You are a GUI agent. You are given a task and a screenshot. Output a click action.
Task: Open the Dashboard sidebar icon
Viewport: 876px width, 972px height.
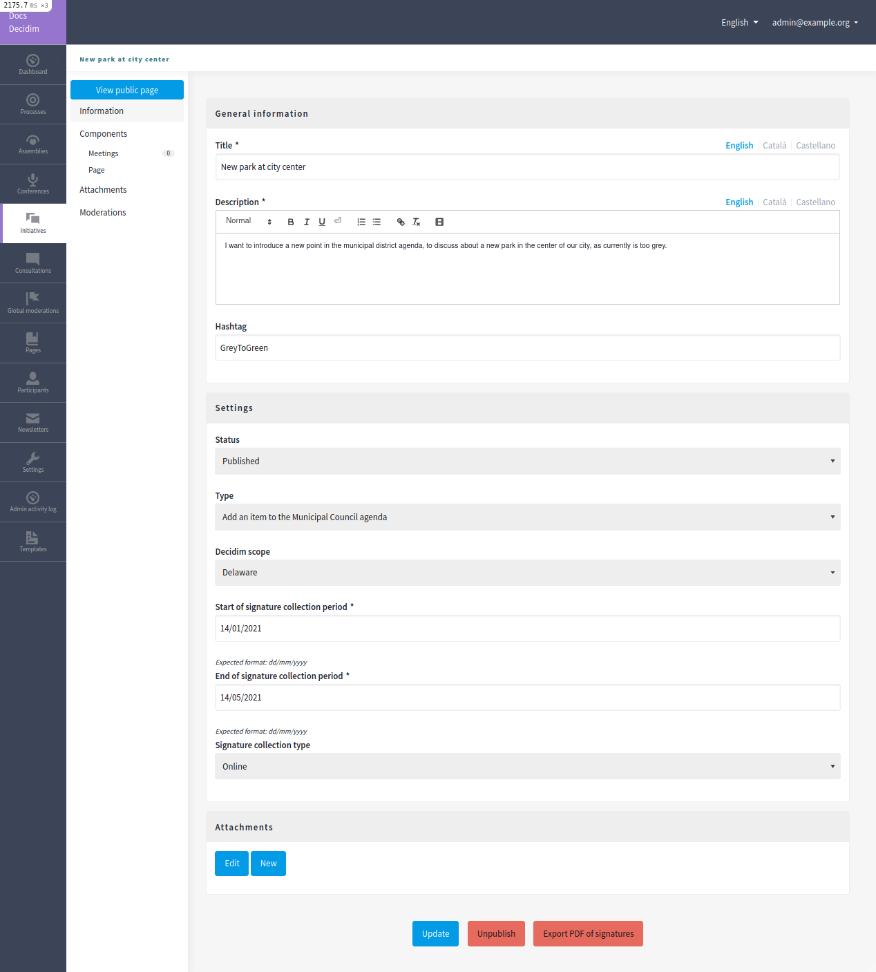coord(33,64)
